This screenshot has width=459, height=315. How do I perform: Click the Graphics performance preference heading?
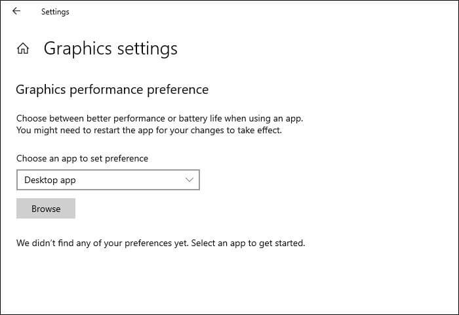pyautogui.click(x=112, y=89)
